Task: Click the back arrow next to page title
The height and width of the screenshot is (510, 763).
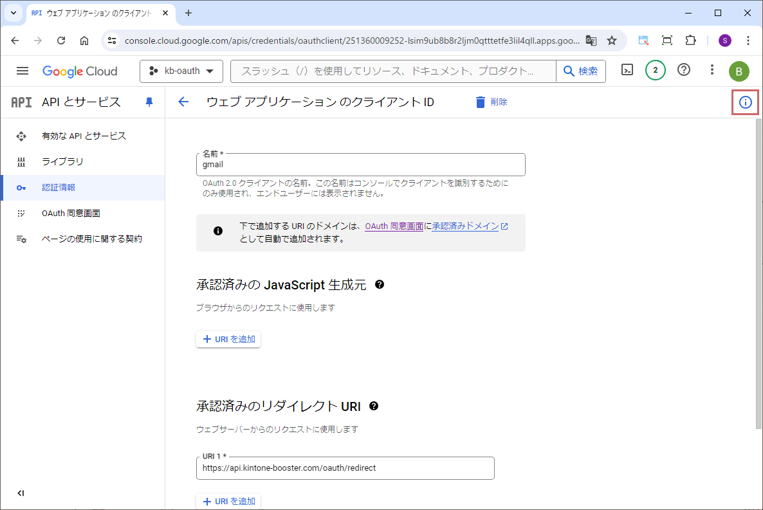Action: point(183,102)
